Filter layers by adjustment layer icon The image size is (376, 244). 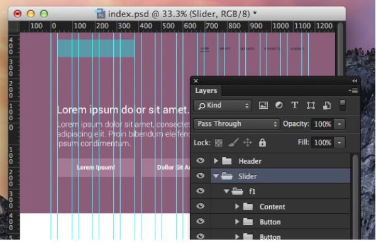pyautogui.click(x=279, y=105)
